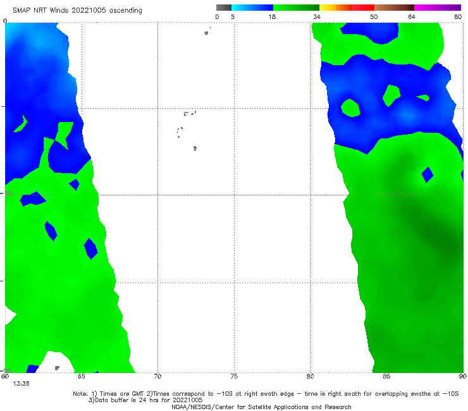Select the '70' longitude axis label
This screenshot has width=468, height=411.
pos(157,376)
